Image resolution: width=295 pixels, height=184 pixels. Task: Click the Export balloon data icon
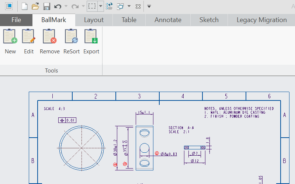click(x=91, y=37)
